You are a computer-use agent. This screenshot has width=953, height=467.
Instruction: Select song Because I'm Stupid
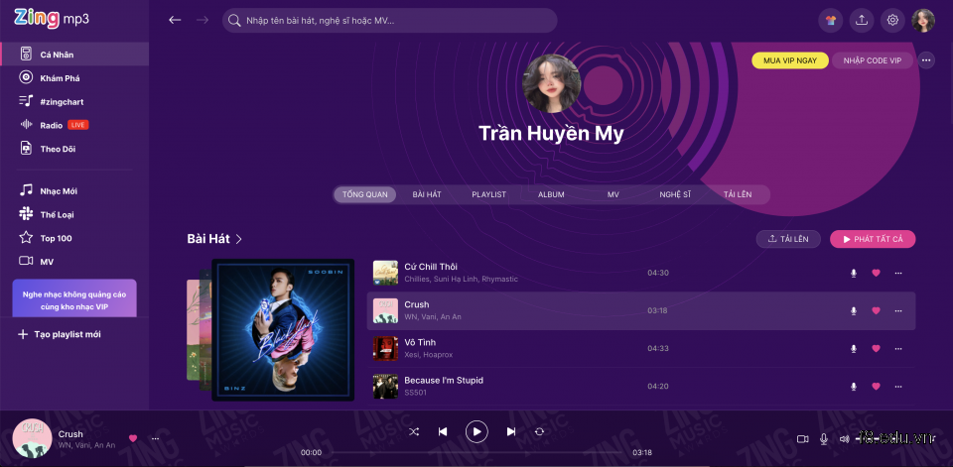tap(641, 387)
